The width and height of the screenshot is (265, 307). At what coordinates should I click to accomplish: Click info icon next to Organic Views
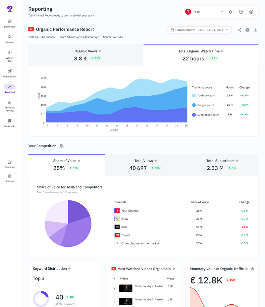pyautogui.click(x=100, y=51)
